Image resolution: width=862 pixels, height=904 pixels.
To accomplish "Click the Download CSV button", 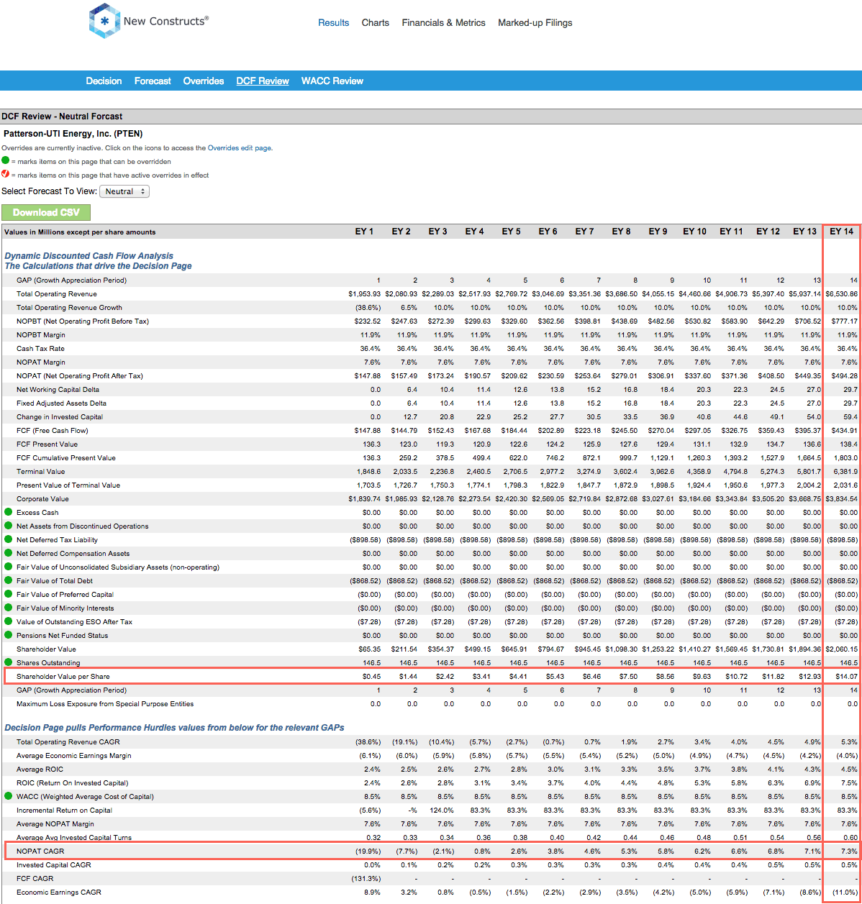I will 46,212.
